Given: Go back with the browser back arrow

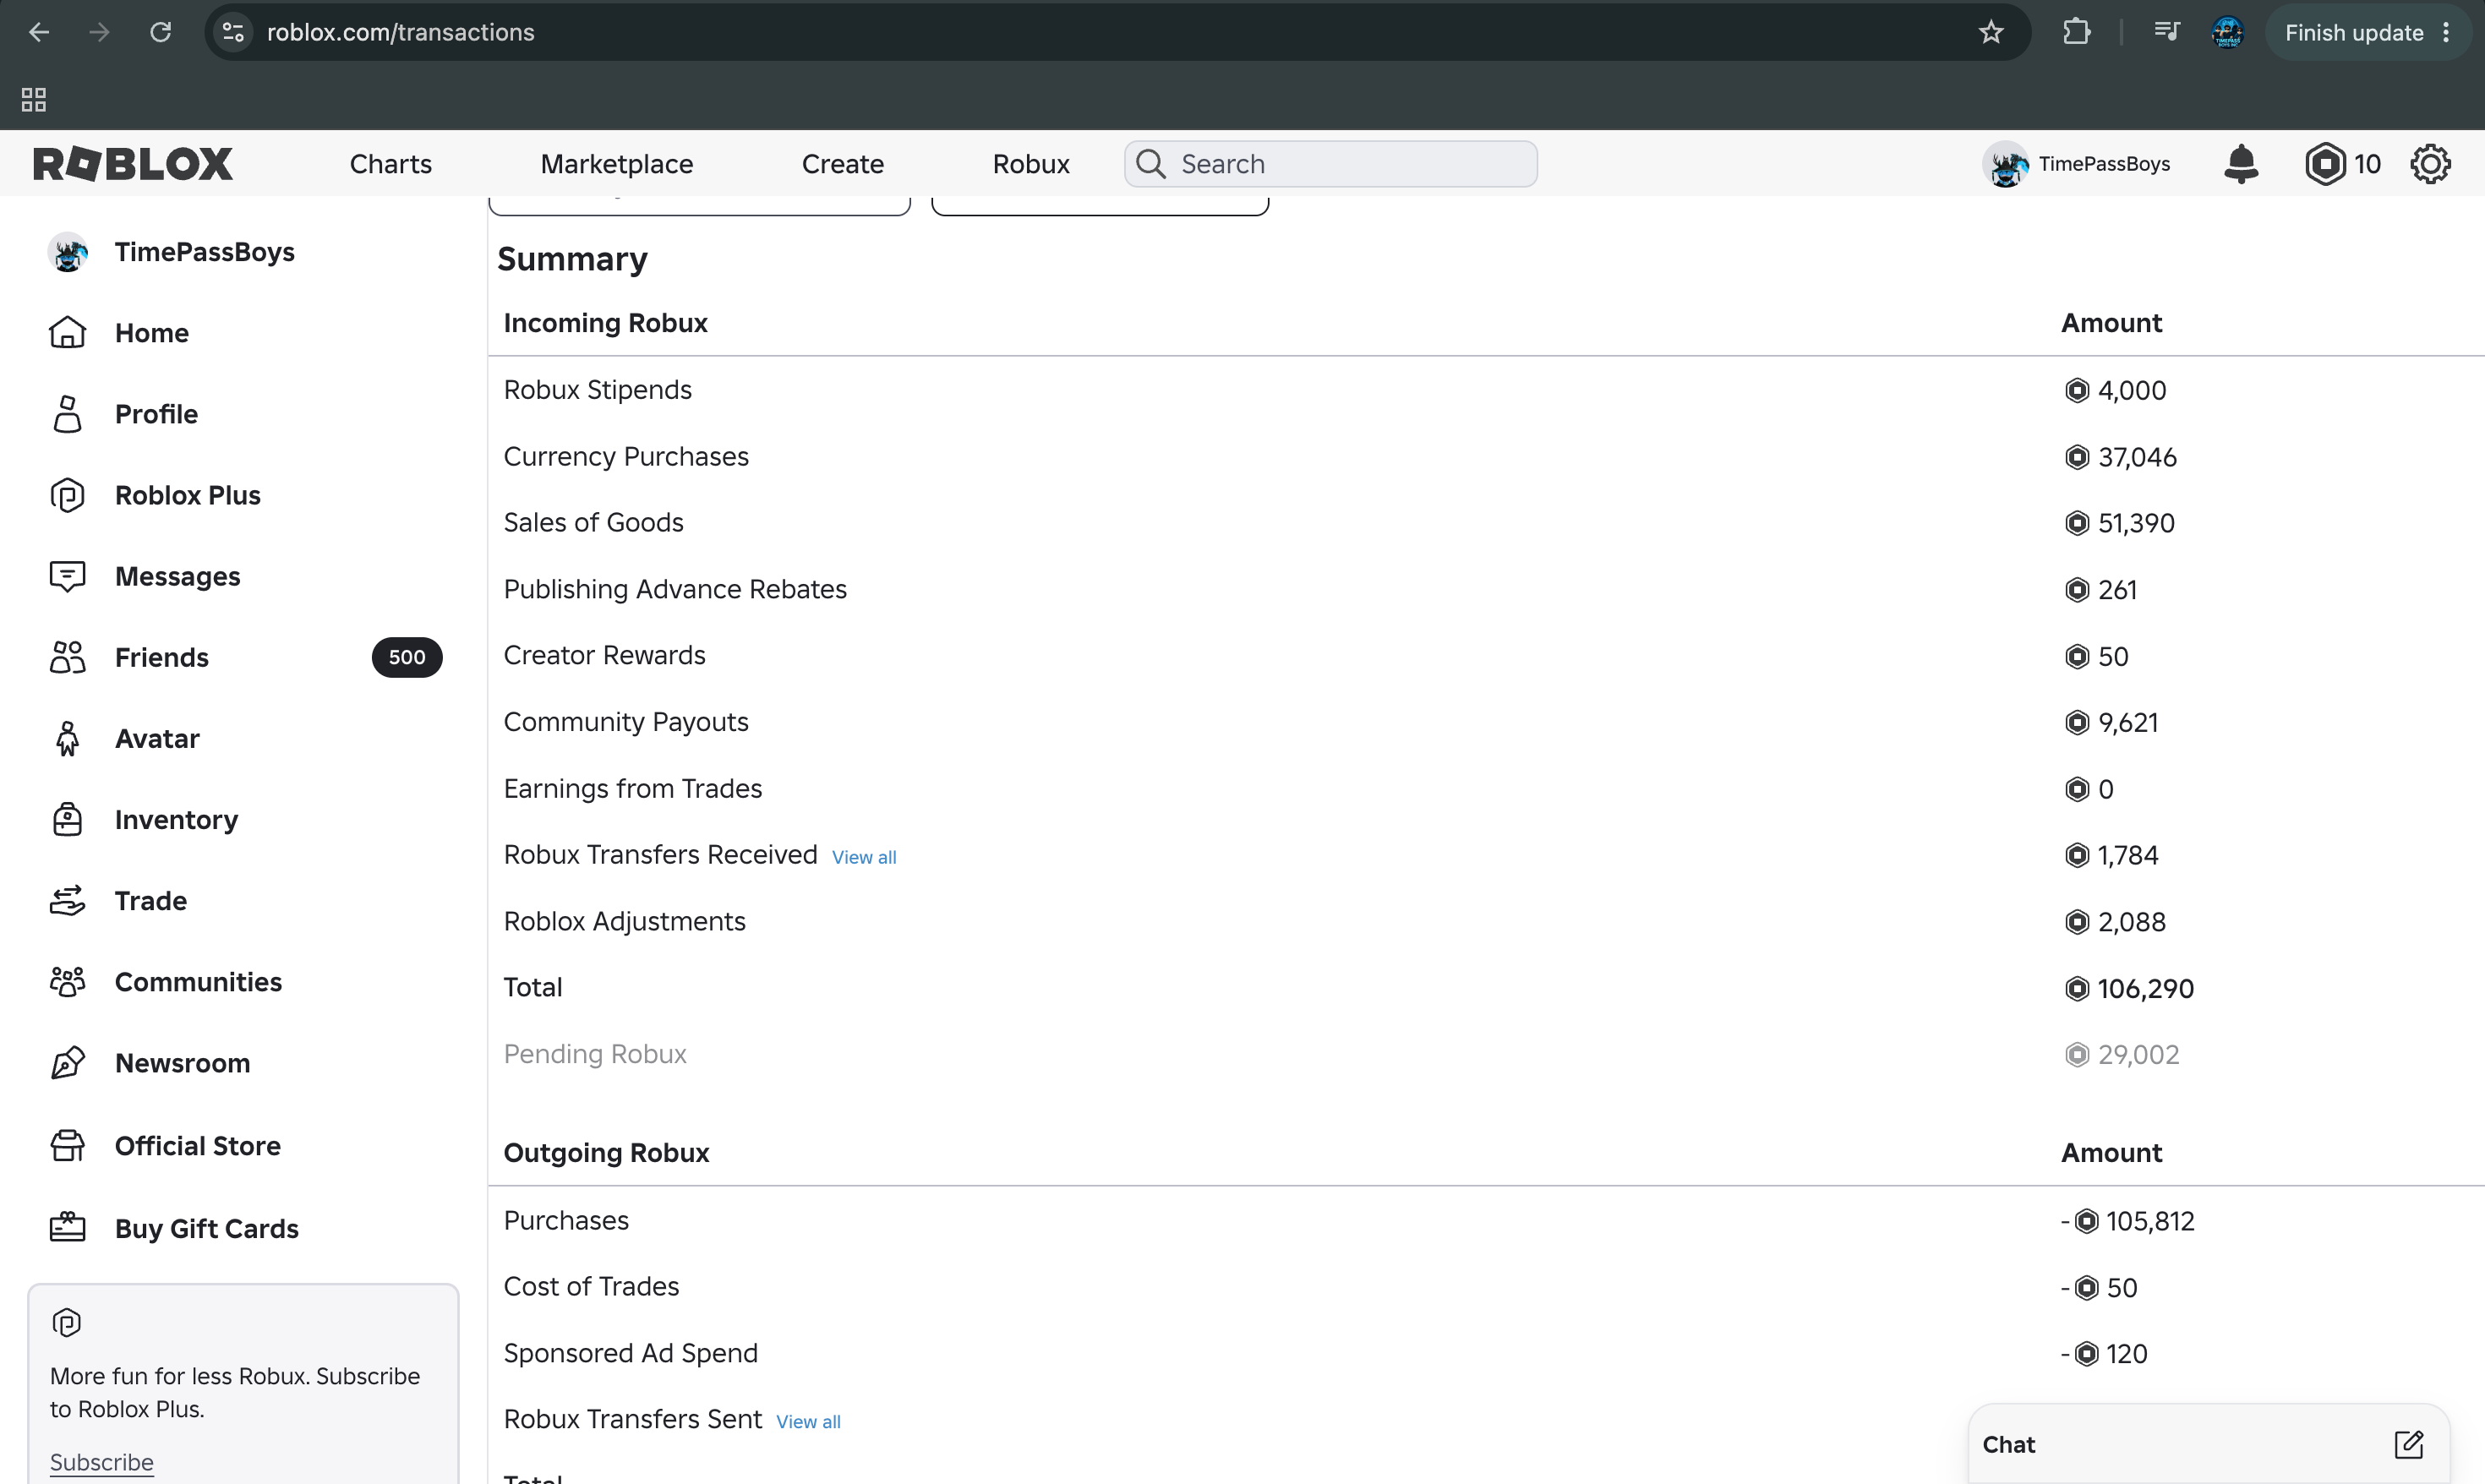Looking at the screenshot, I should tap(39, 32).
